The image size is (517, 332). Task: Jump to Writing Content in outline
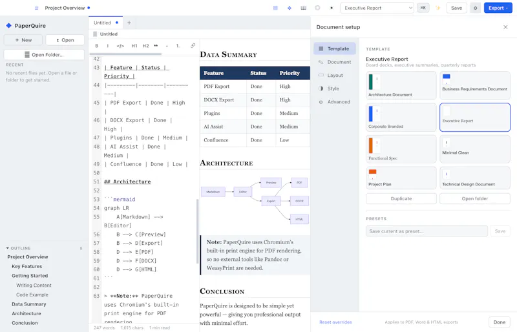(x=34, y=285)
